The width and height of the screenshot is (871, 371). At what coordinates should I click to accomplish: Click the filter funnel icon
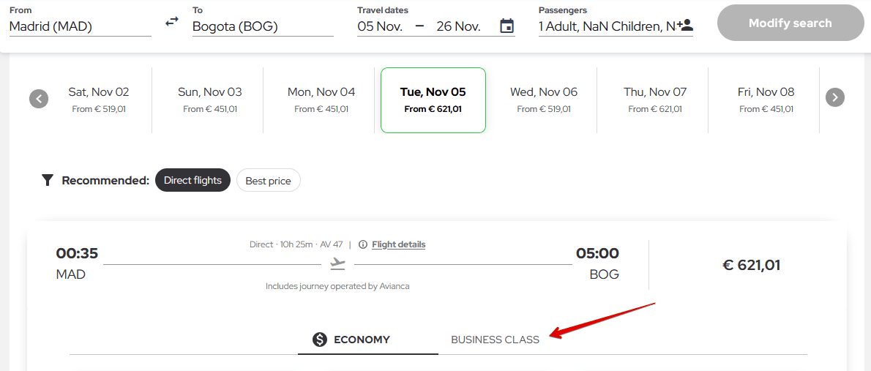tap(48, 180)
